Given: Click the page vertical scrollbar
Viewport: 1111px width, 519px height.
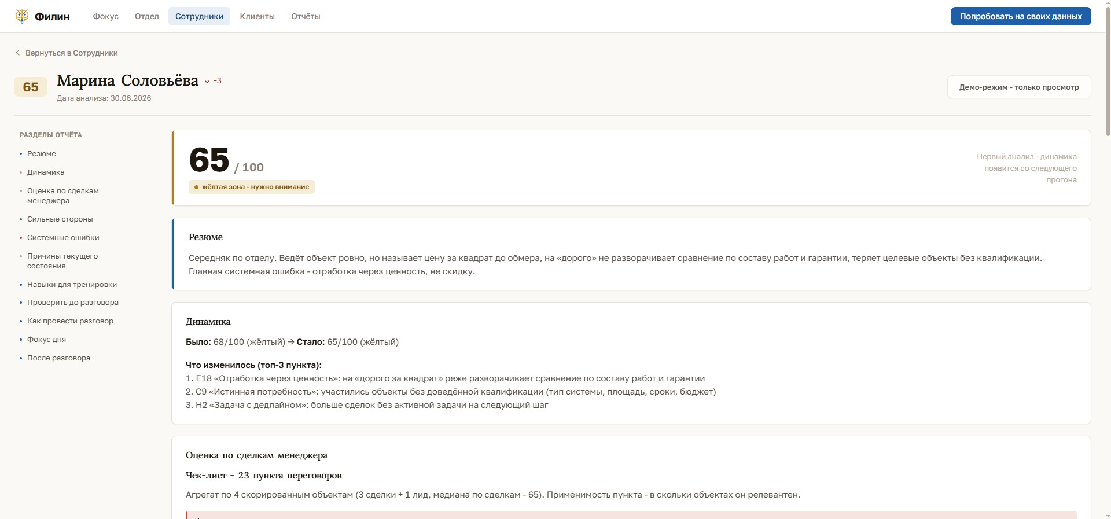Looking at the screenshot, I should point(1108,259).
